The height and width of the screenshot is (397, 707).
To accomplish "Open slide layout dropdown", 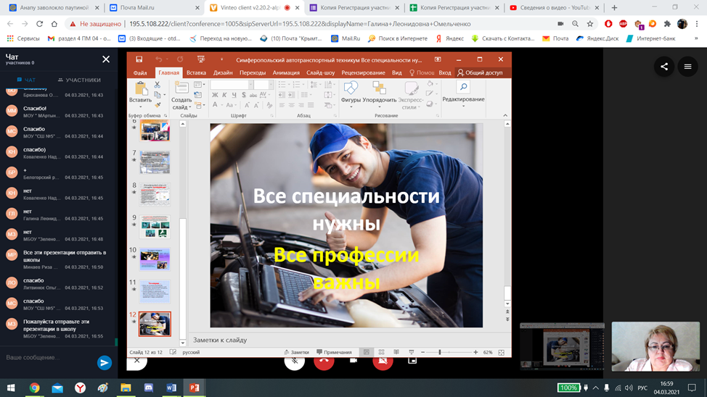I will [x=199, y=84].
